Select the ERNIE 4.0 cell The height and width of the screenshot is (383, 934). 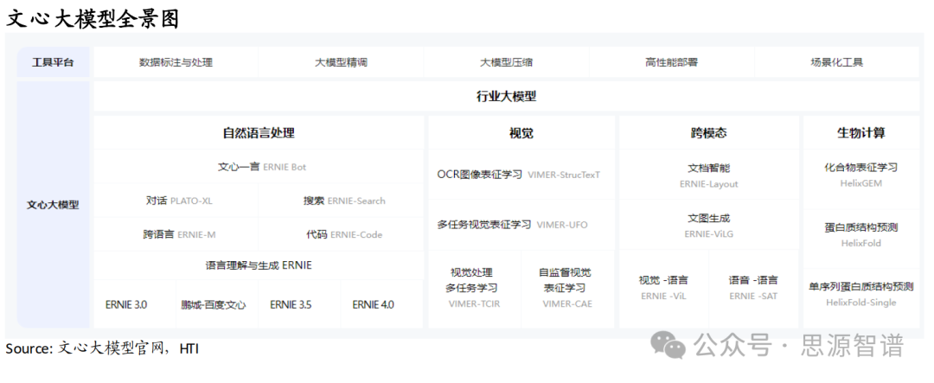point(382,304)
